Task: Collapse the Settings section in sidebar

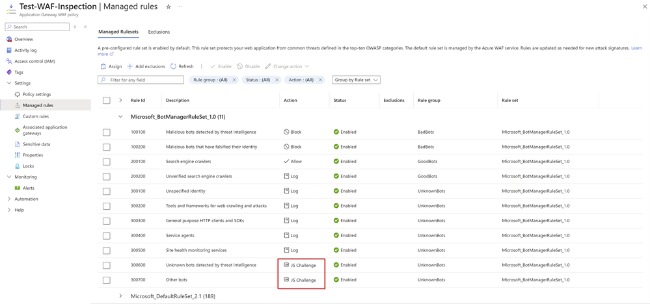Action: pyautogui.click(x=10, y=83)
